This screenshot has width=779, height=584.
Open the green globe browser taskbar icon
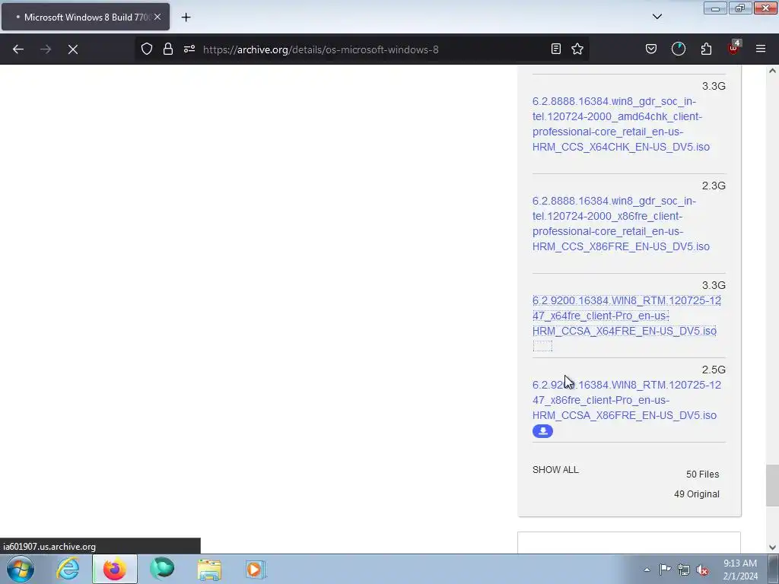pyautogui.click(x=162, y=569)
